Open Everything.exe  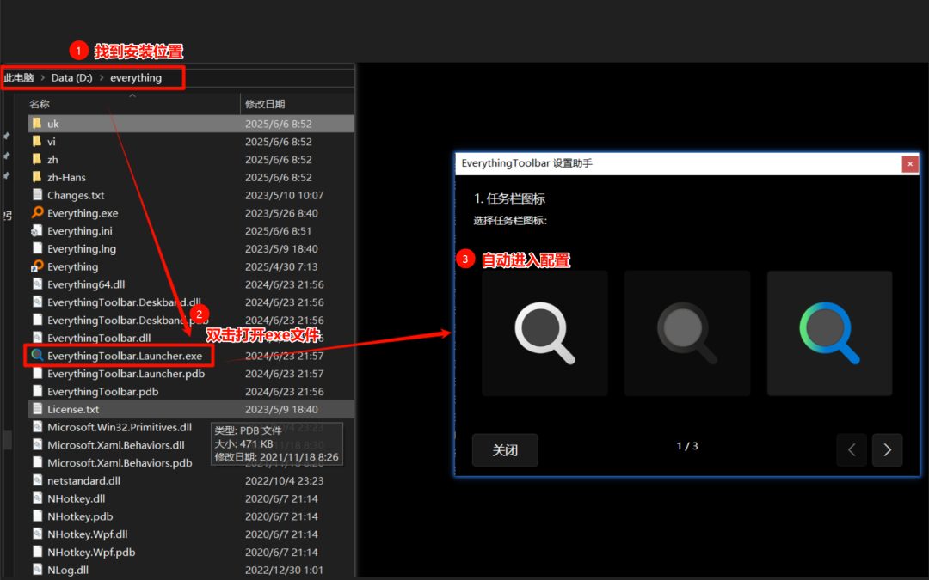[84, 212]
